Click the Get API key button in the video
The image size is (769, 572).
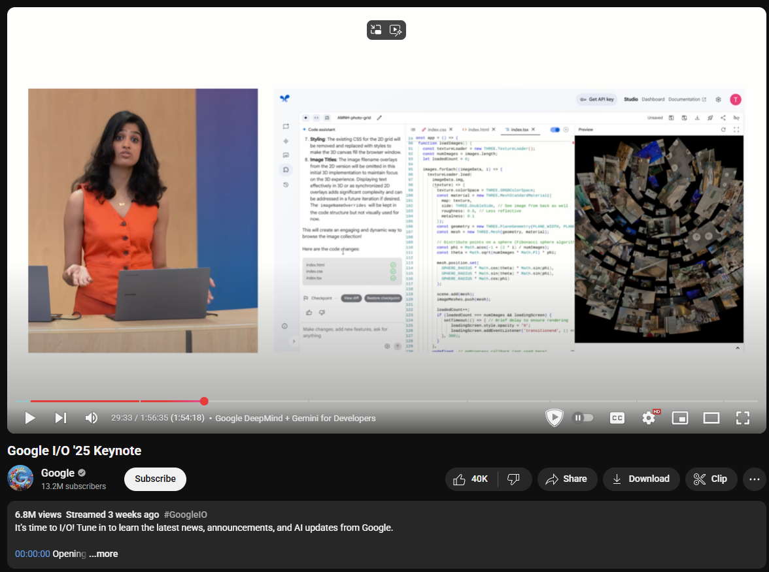pyautogui.click(x=597, y=99)
